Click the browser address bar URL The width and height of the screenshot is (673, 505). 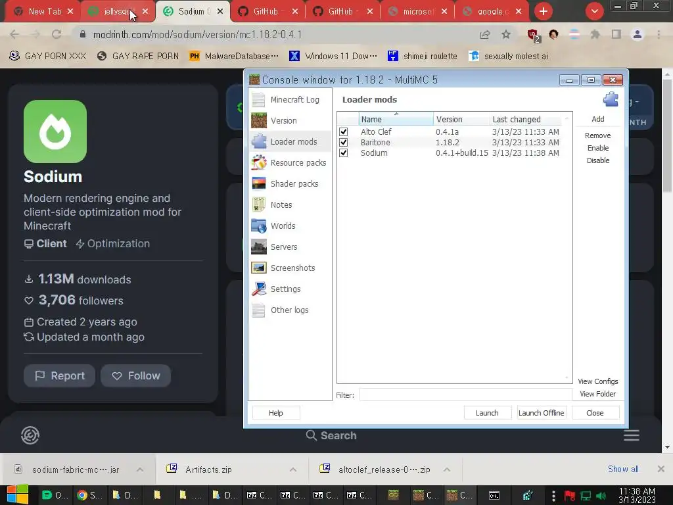pos(197,34)
